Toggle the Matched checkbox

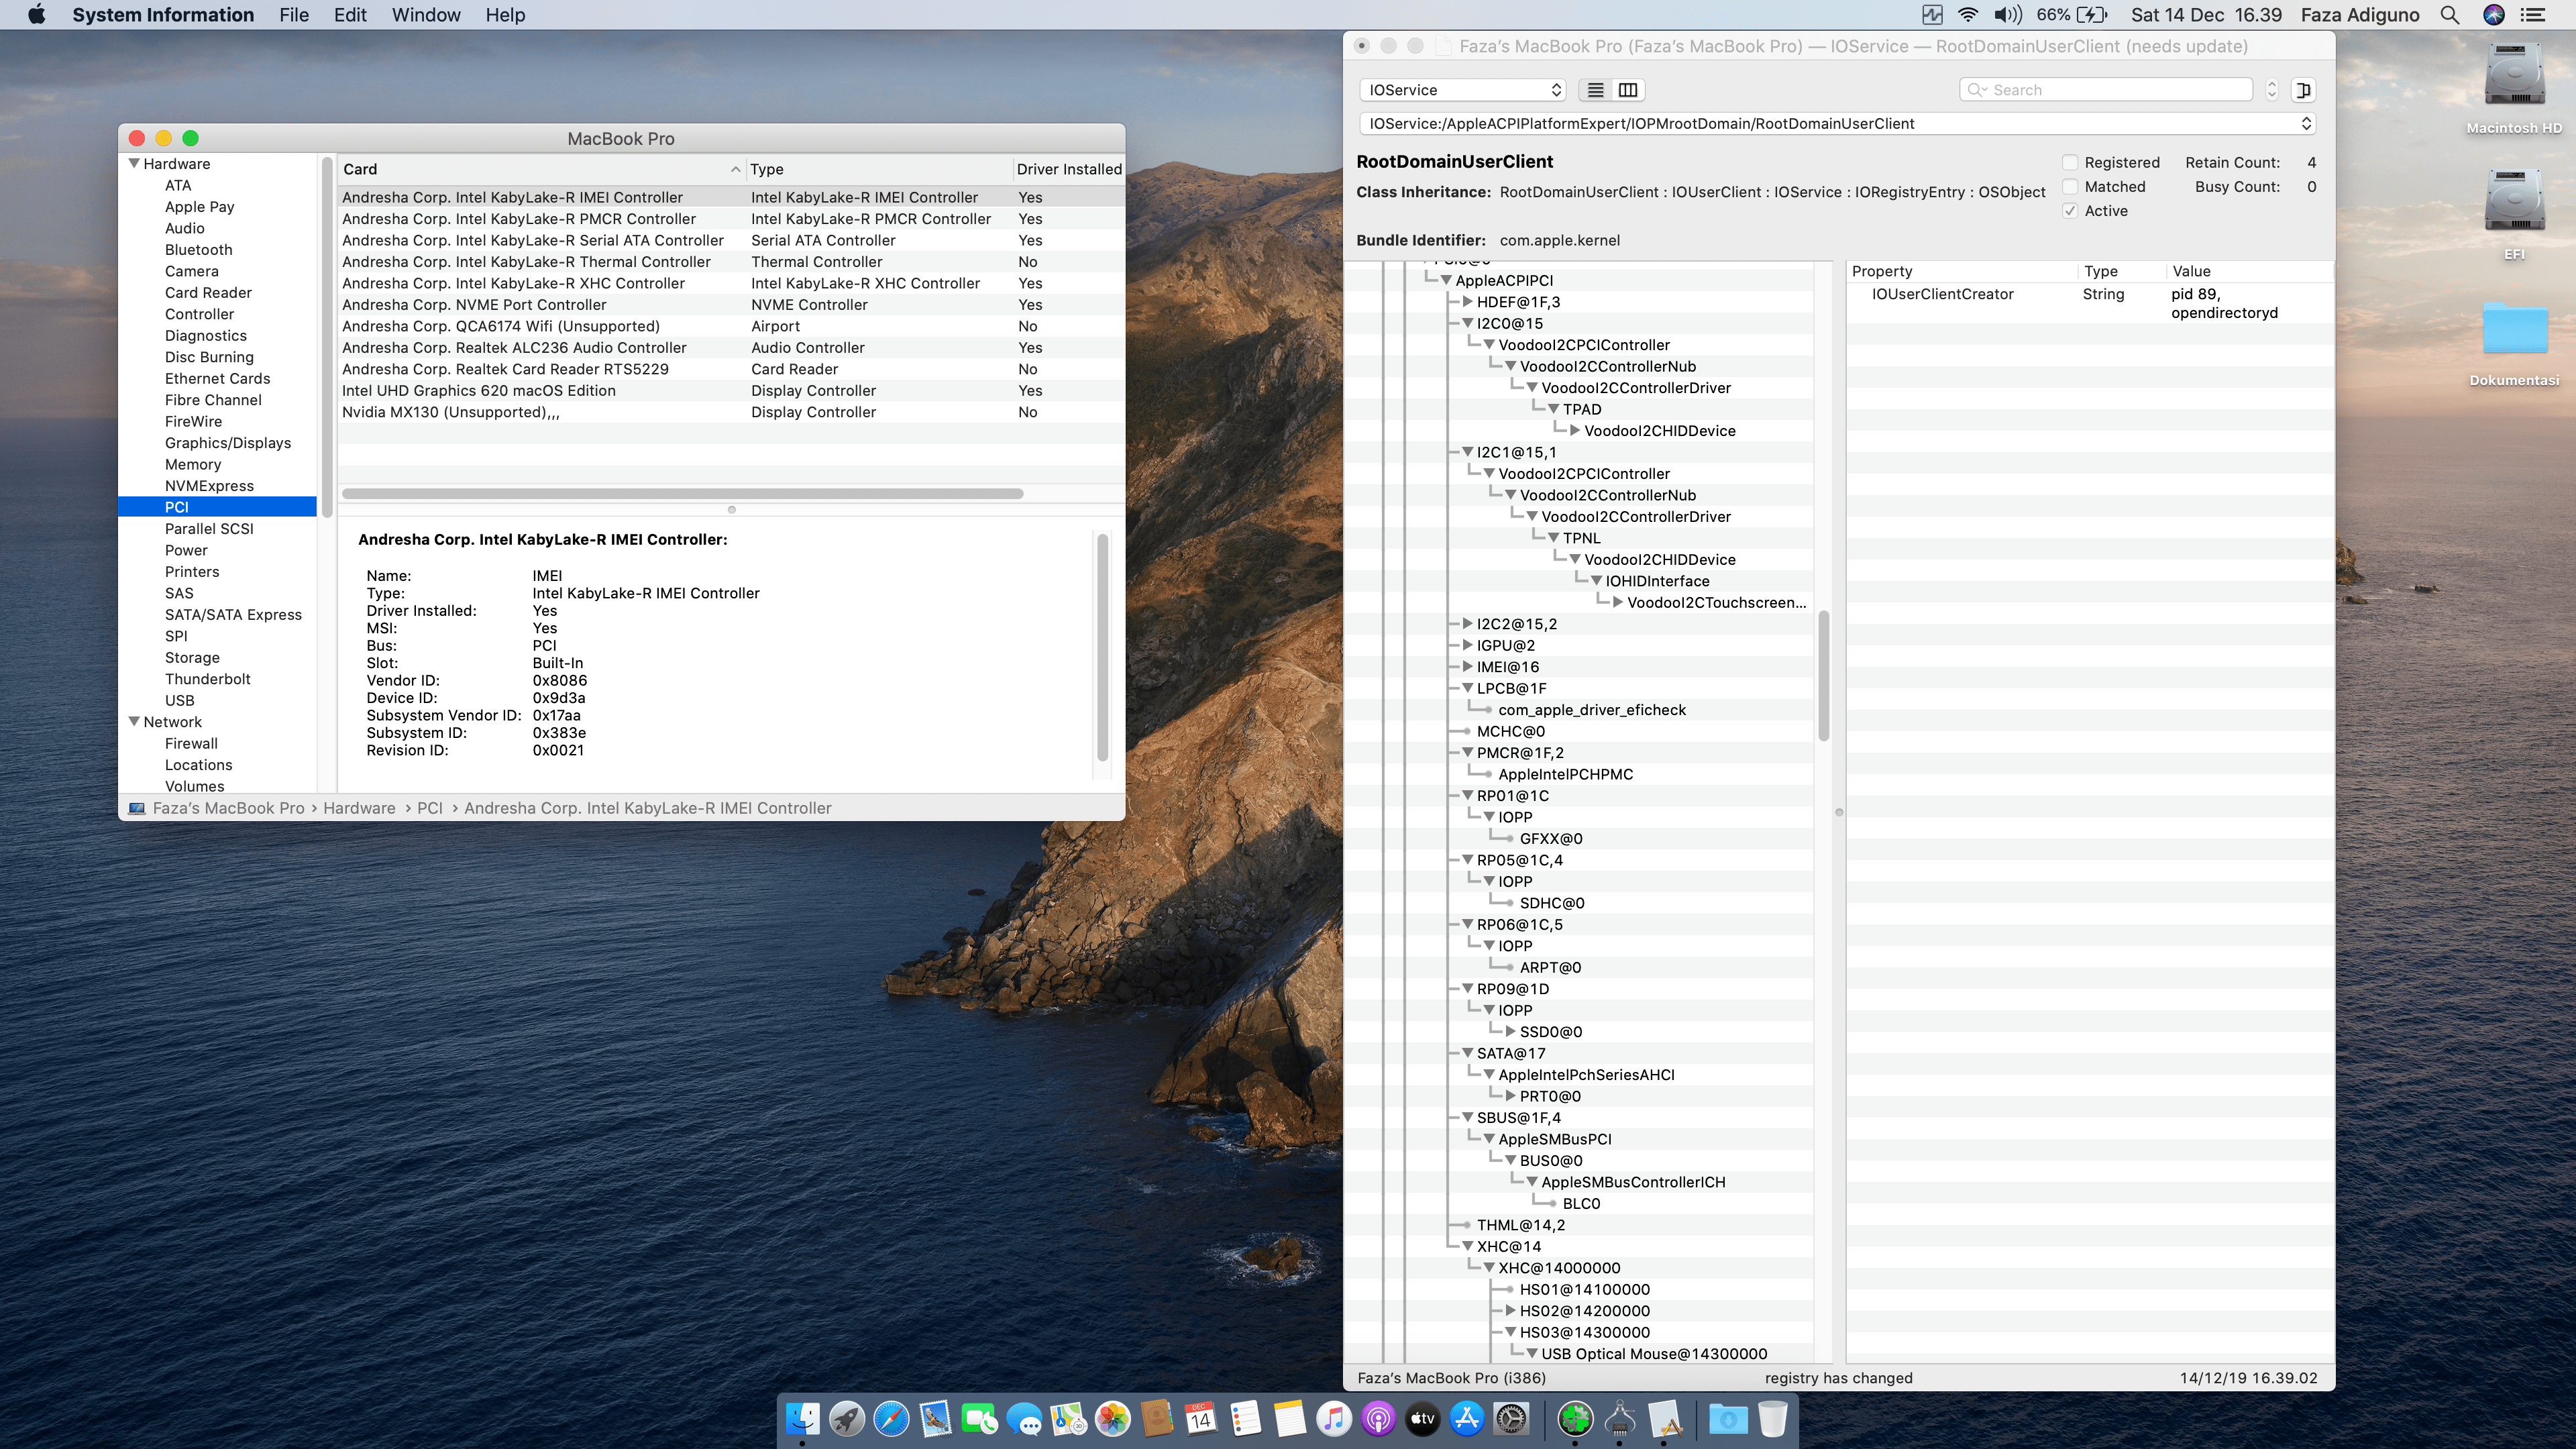(x=2070, y=187)
